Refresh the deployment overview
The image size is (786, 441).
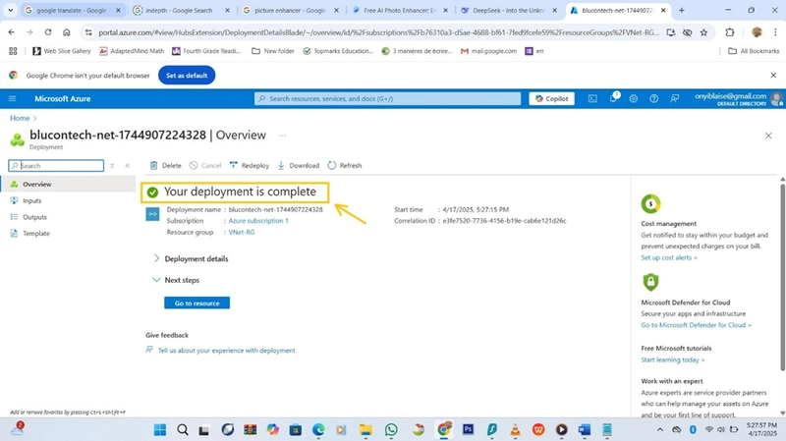coord(345,165)
